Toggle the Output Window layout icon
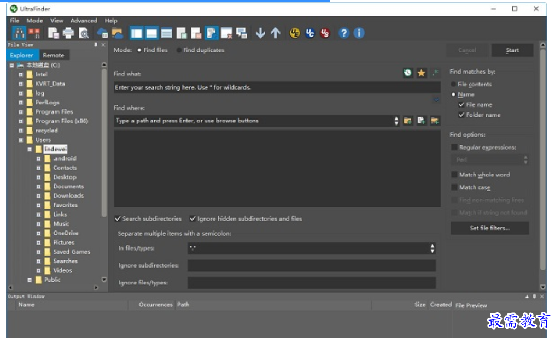The width and height of the screenshot is (555, 338). pos(151,33)
